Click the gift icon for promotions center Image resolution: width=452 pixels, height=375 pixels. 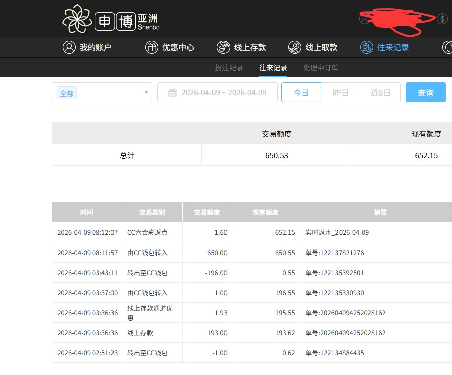[x=151, y=47]
